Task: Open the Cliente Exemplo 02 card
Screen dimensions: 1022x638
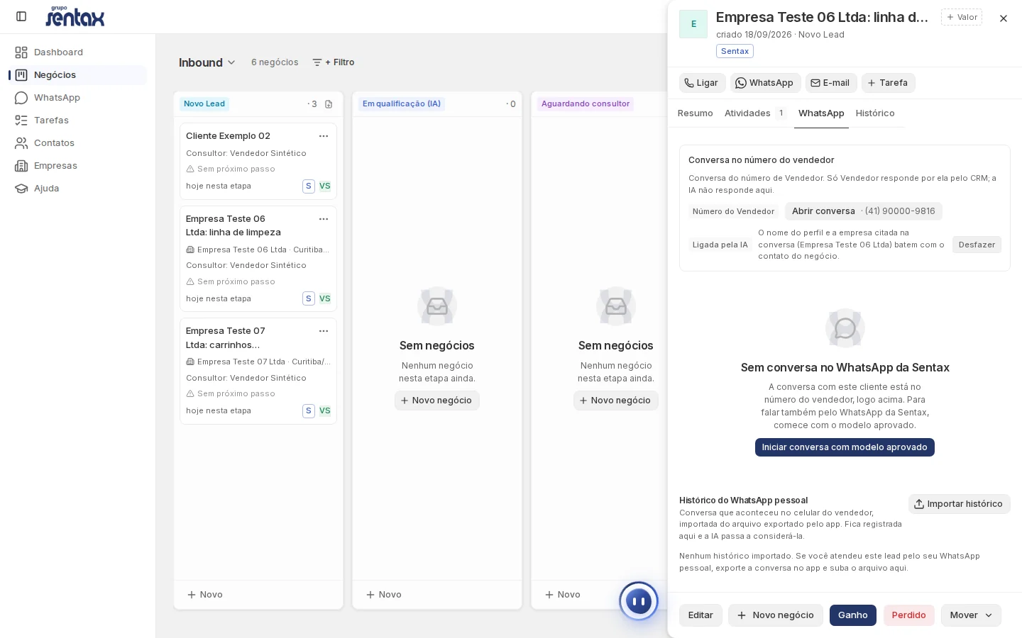Action: [258, 161]
